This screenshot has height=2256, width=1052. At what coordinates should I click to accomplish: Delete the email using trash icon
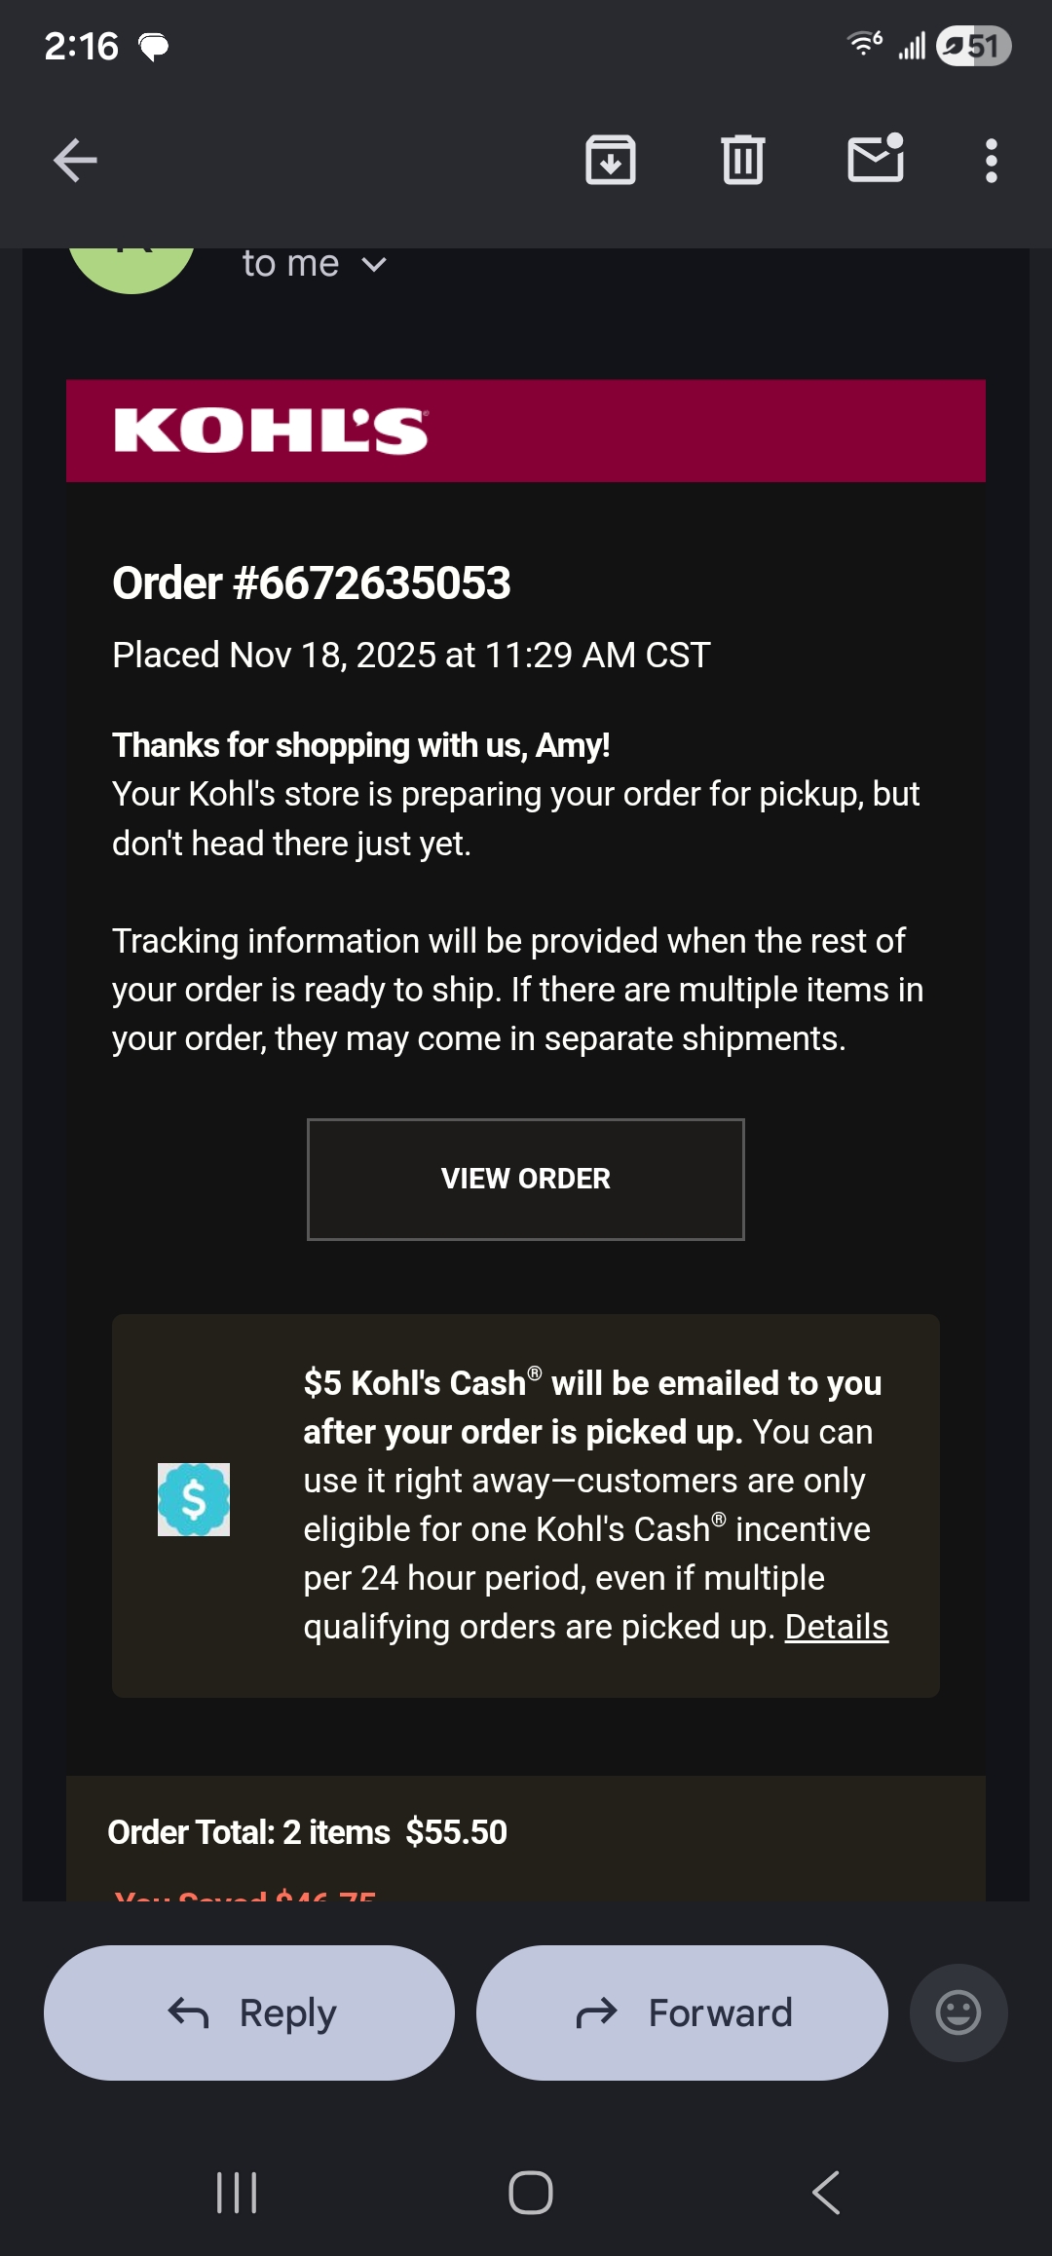(743, 161)
